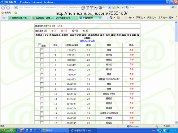The height and width of the screenshot is (133, 178).
Task: Click the vertical scrollbar up arrow
Action: (176, 22)
